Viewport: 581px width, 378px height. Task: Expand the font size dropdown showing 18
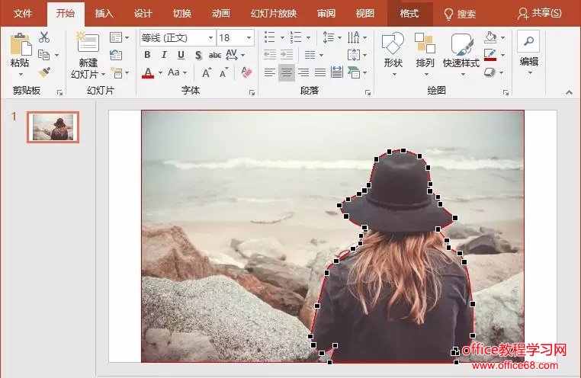point(249,37)
